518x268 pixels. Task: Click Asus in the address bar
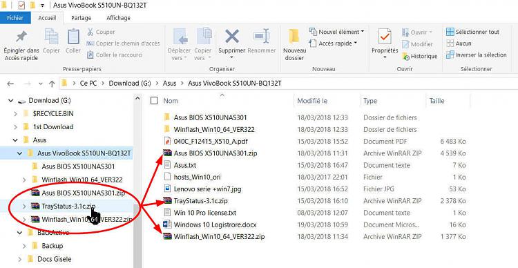[x=169, y=84]
